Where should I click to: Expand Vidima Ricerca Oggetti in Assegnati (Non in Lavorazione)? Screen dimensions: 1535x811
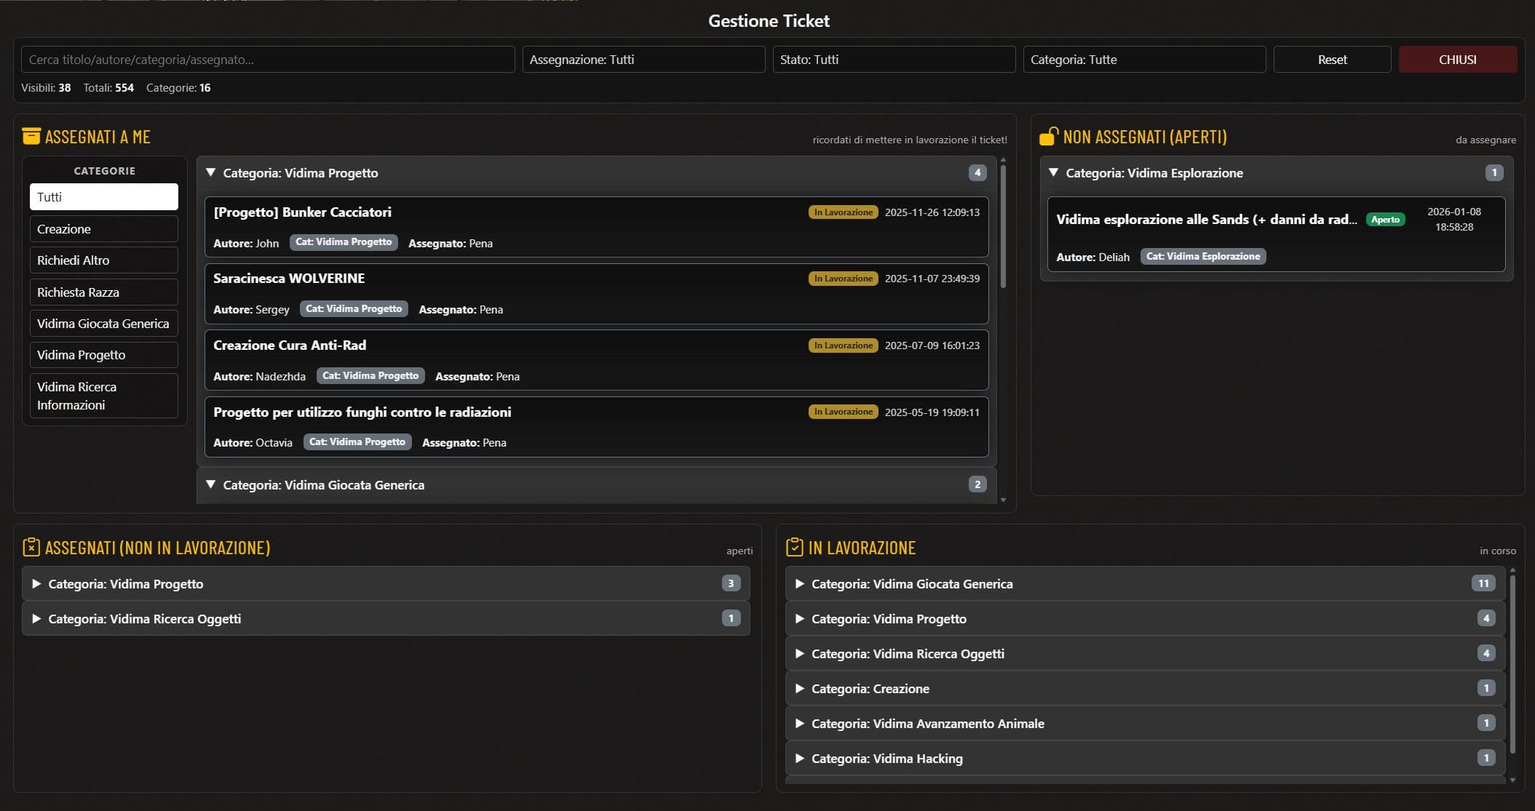[386, 619]
